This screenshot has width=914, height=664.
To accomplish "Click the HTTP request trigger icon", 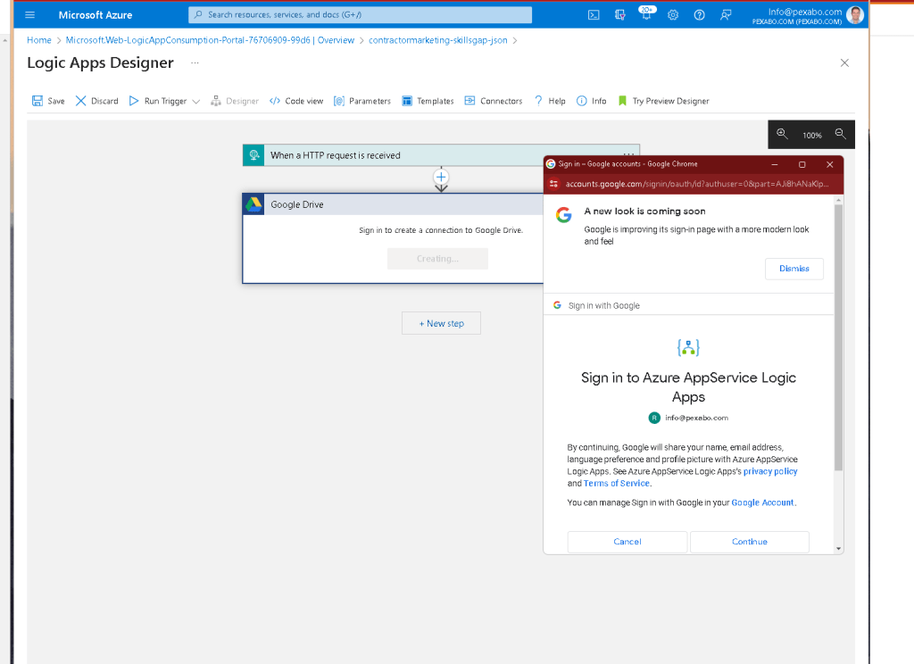I will (253, 155).
